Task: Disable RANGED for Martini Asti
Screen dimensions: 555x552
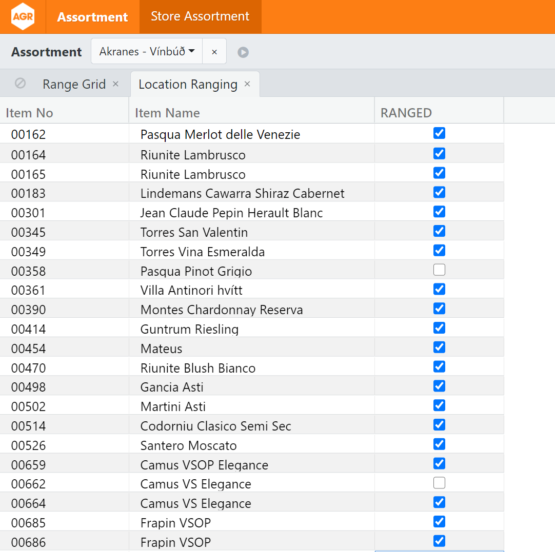Action: [439, 405]
